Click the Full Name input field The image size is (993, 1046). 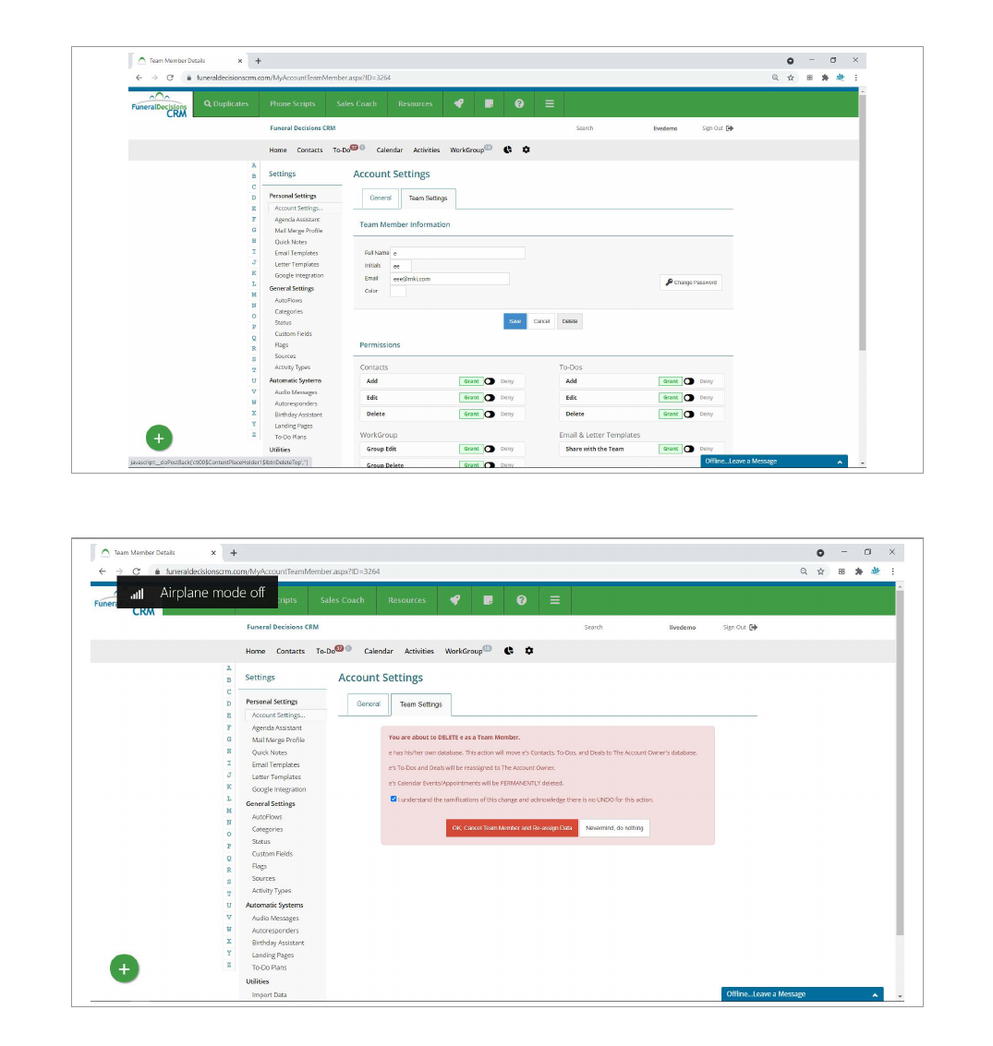(457, 253)
